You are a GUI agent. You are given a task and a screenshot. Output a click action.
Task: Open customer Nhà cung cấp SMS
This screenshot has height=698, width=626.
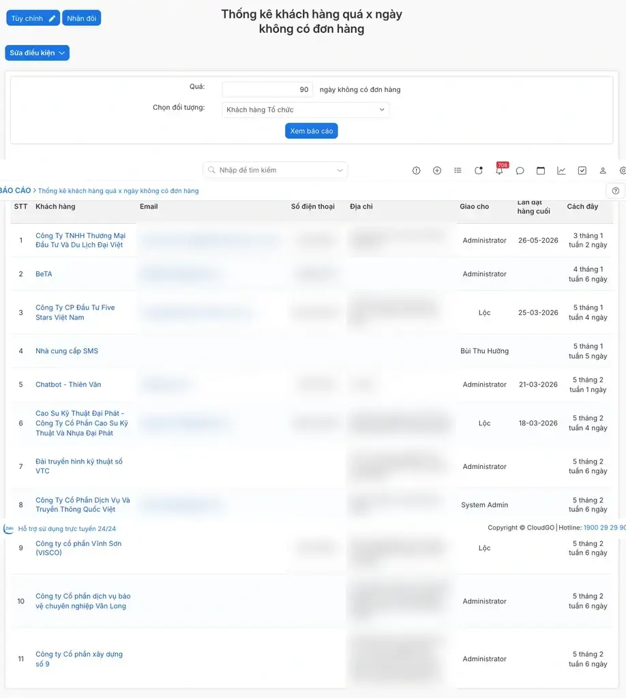click(67, 351)
